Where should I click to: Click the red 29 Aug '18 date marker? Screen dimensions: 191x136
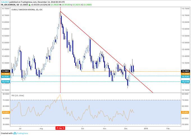tap(60, 127)
